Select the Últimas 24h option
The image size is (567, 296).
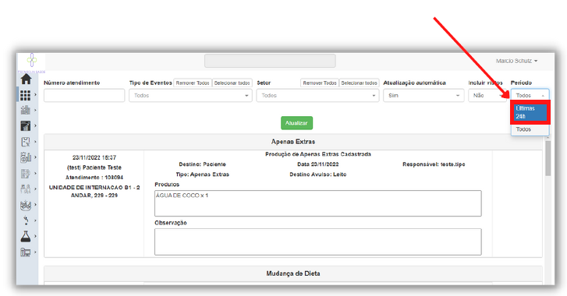click(530, 112)
